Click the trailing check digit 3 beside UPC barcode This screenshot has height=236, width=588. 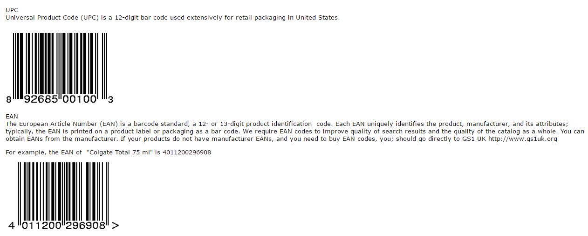[x=110, y=99]
